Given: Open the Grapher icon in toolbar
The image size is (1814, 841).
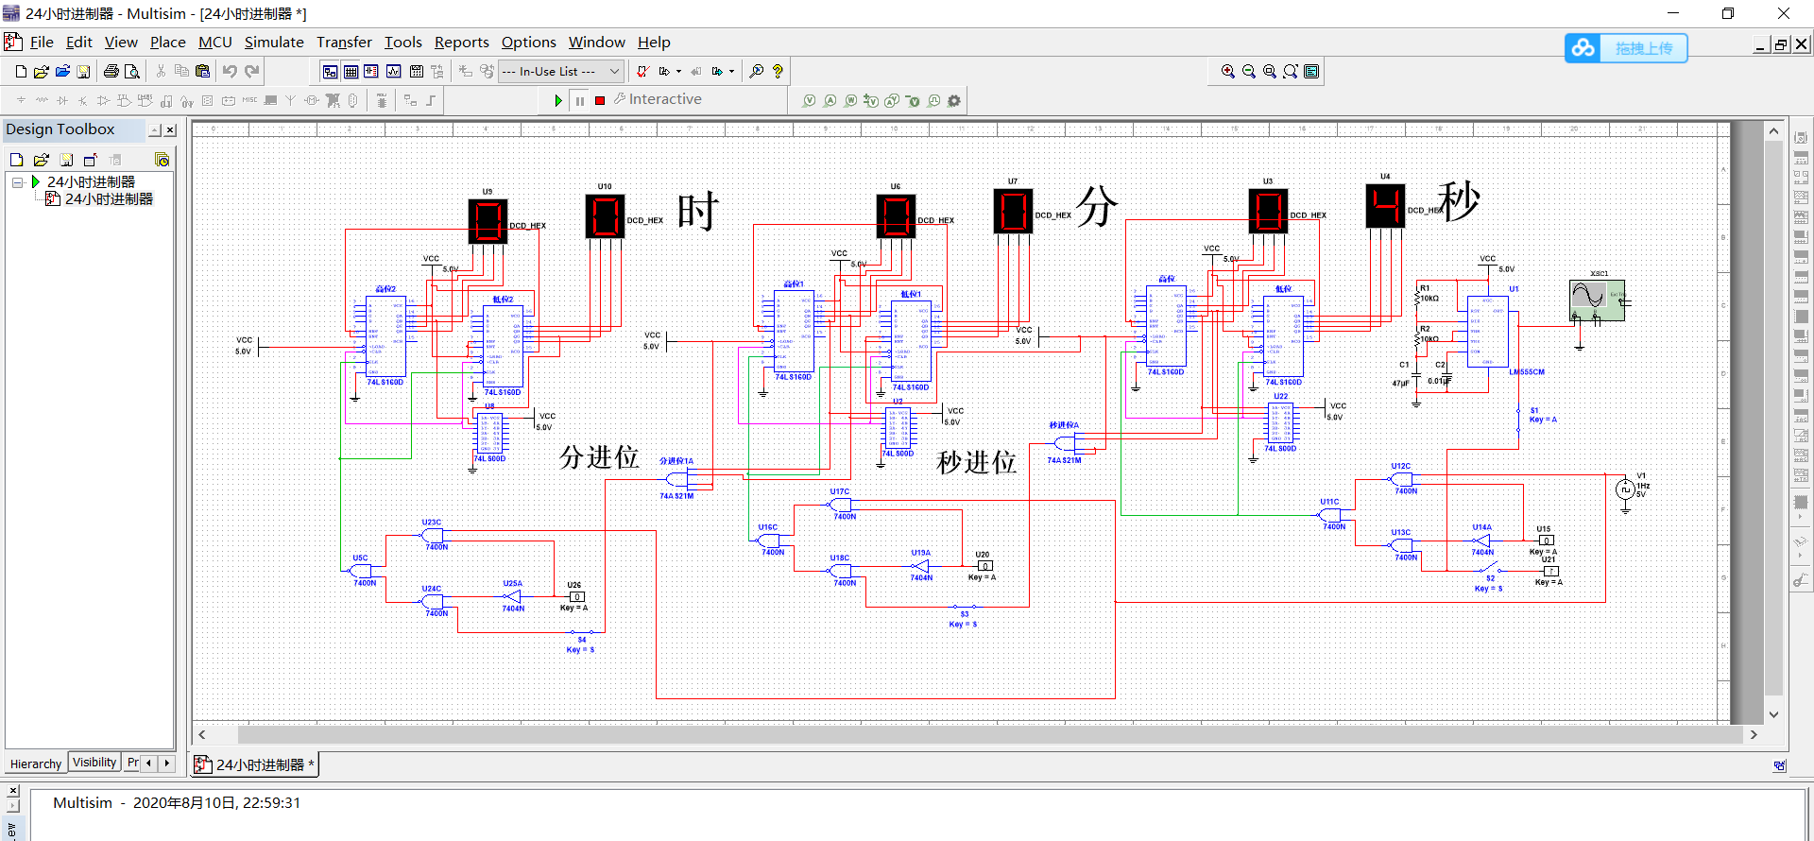Looking at the screenshot, I should point(393,71).
